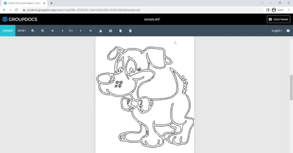
Task: Click the GroupDocs logo
Action: (19, 19)
